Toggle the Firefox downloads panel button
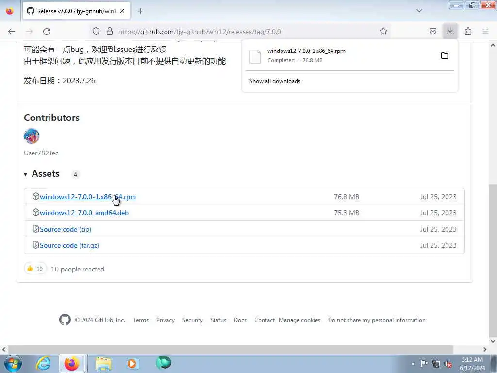Viewport: 497px width, 373px height. point(450,31)
